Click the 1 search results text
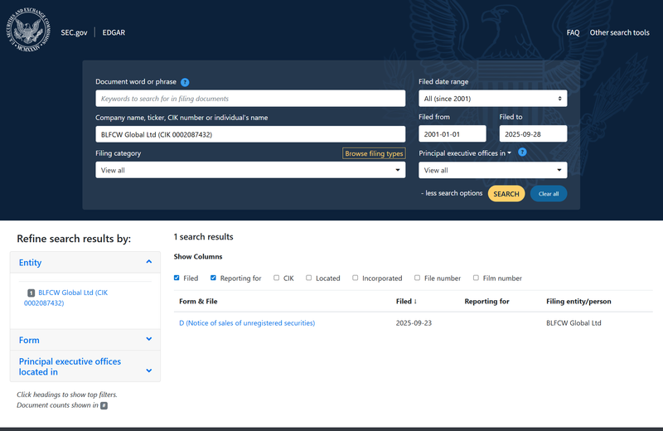 [203, 237]
